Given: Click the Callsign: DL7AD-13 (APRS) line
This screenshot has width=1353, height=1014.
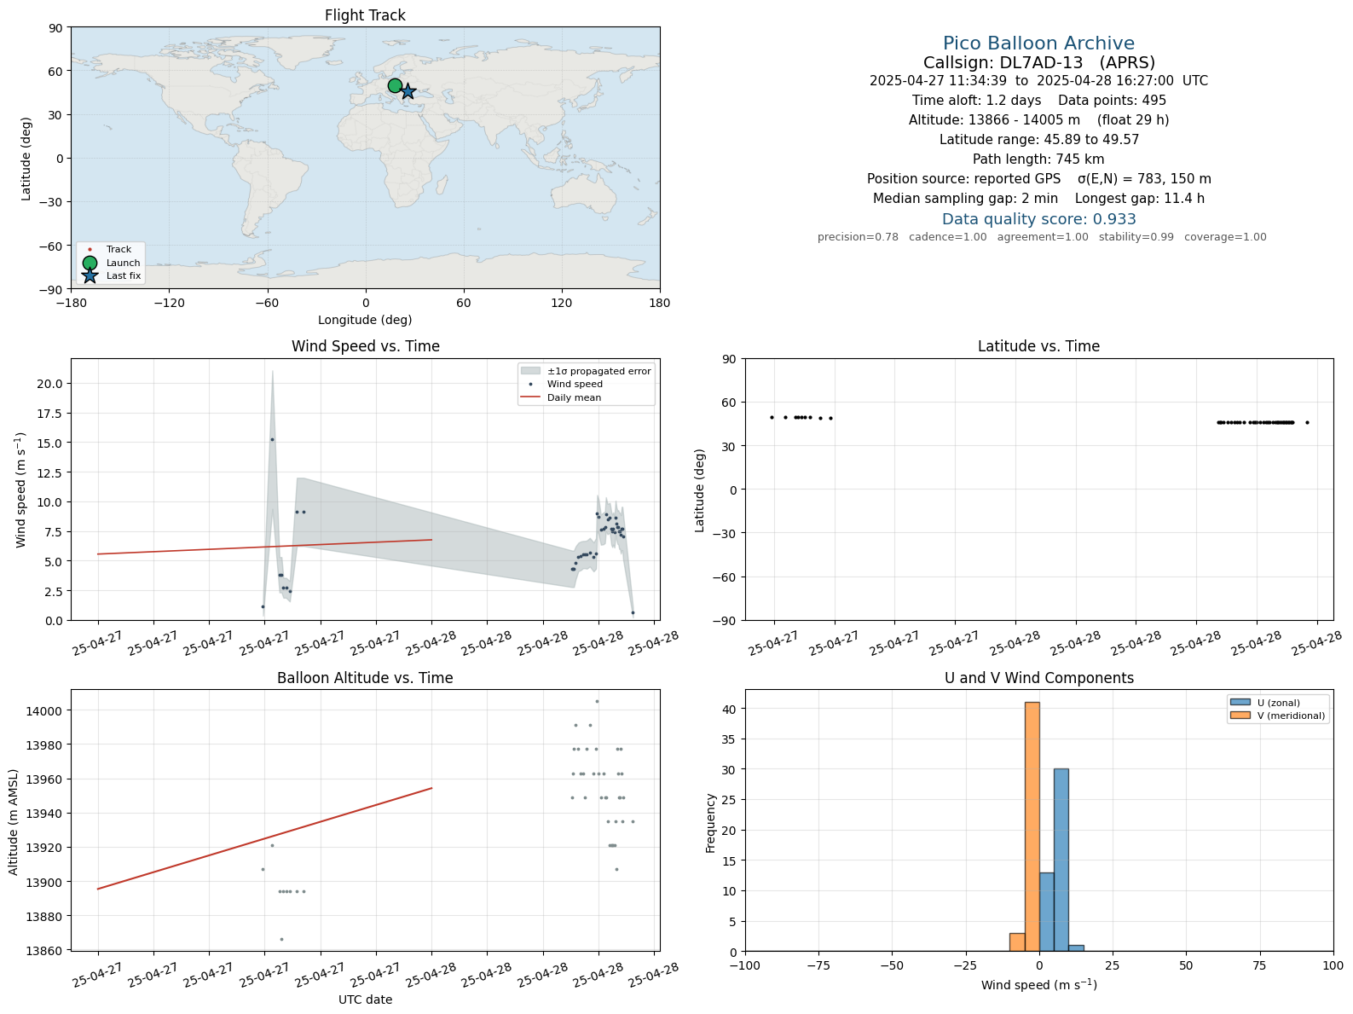Looking at the screenshot, I should [x=1038, y=62].
